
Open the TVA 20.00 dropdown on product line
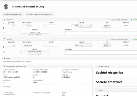[x=107, y=26]
